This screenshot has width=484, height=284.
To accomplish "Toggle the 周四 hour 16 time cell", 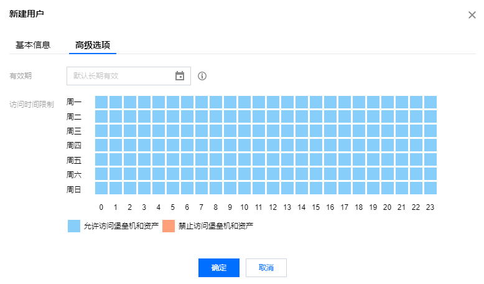I will tap(330, 145).
